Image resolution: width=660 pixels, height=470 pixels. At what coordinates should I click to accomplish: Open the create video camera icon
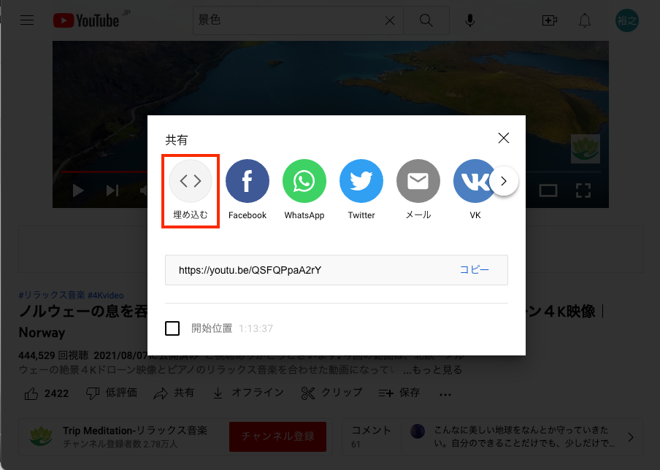click(x=549, y=20)
